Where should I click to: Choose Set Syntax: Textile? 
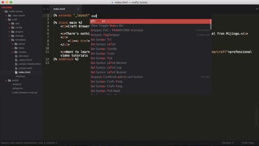click(150, 49)
